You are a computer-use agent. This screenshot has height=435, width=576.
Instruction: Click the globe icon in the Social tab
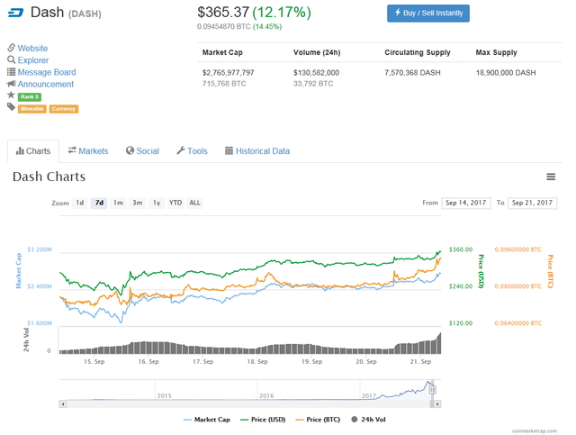tap(130, 150)
